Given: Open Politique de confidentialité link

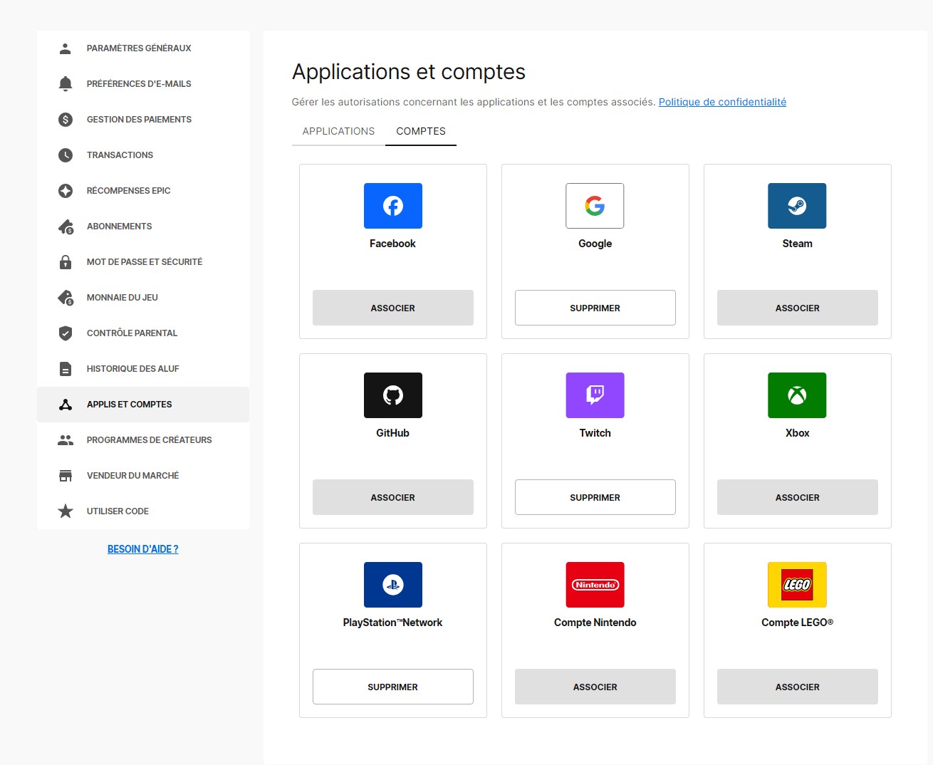Looking at the screenshot, I should pyautogui.click(x=722, y=102).
